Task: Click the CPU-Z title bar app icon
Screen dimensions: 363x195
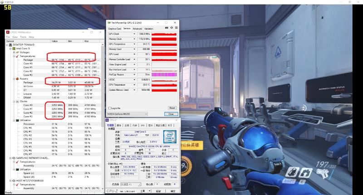Action: [107, 120]
